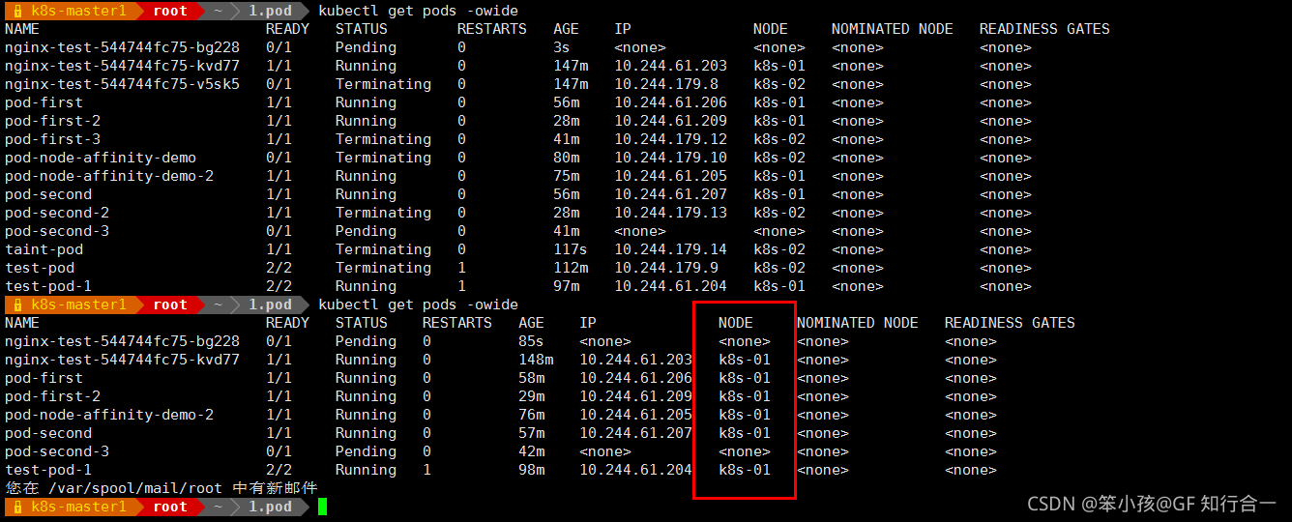The width and height of the screenshot is (1292, 522).
Task: Click IP address 10.244.179.8
Action: point(666,84)
